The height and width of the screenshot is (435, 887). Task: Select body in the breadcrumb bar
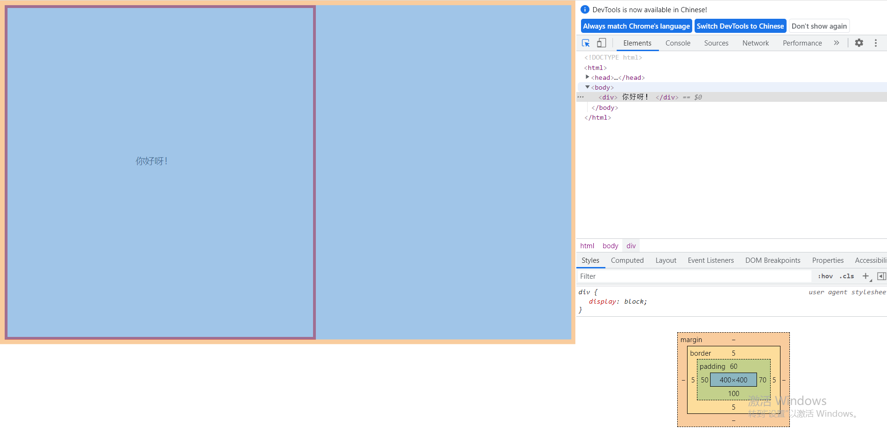click(610, 246)
